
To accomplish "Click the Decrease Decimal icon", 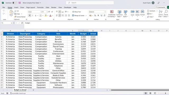I will [x=105, y=16].
